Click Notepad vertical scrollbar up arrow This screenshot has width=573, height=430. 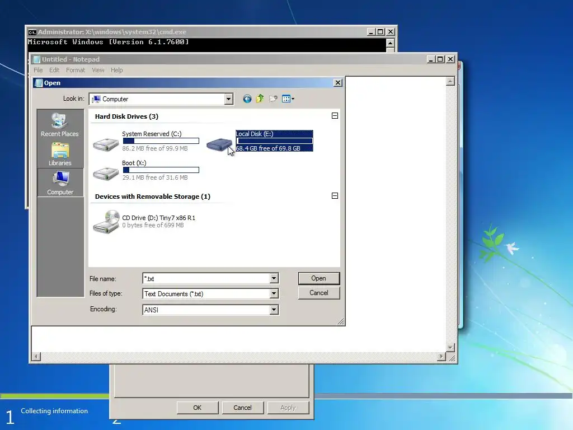[x=450, y=81]
